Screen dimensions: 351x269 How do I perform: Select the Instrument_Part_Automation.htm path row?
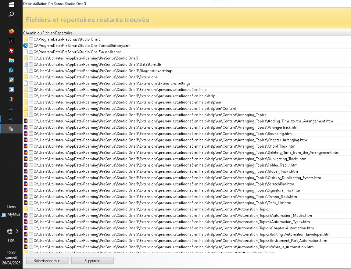pyautogui.click(x=180, y=240)
